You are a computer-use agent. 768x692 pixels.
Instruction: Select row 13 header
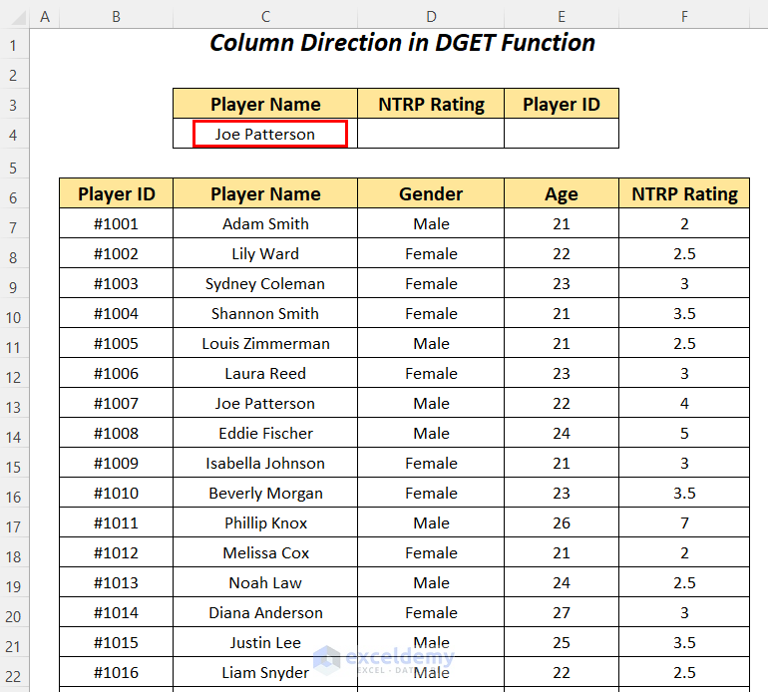point(14,404)
